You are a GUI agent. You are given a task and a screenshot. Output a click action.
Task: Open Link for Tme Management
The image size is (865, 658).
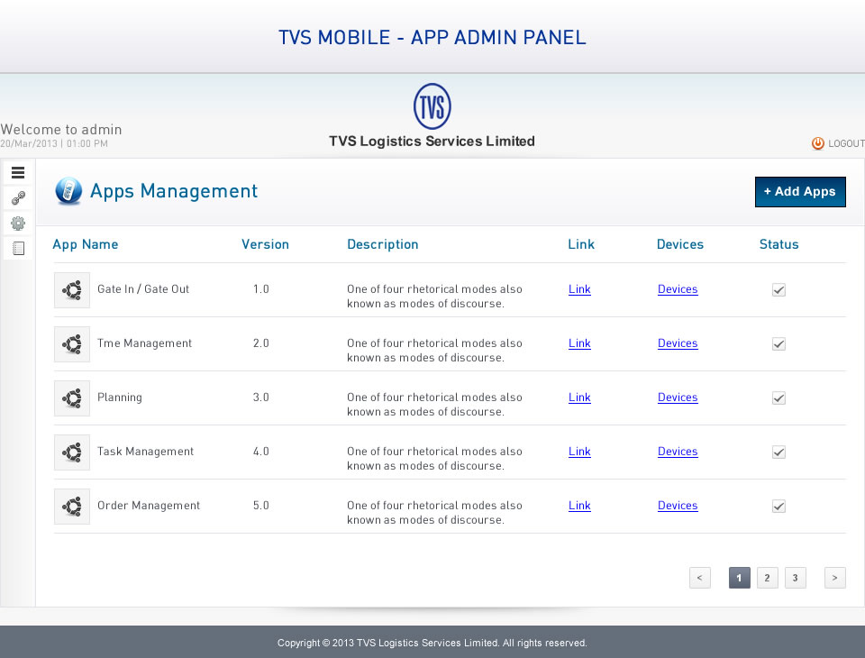click(579, 343)
